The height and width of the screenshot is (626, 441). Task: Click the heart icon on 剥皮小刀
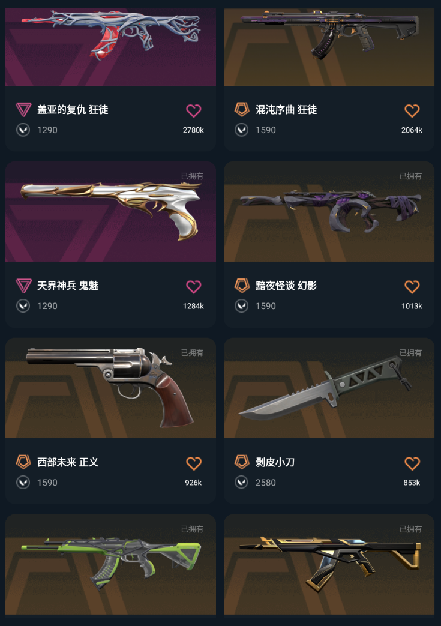412,463
